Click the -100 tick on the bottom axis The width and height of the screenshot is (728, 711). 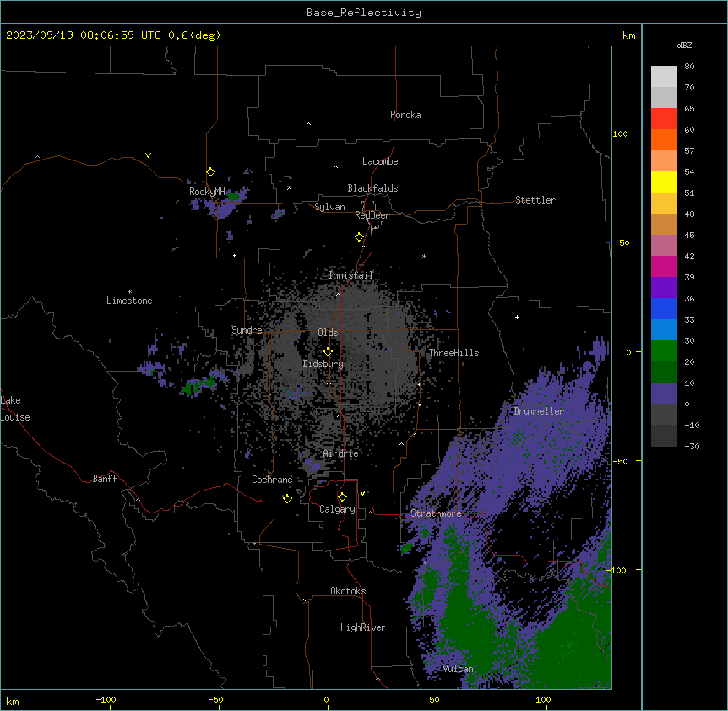click(x=106, y=699)
